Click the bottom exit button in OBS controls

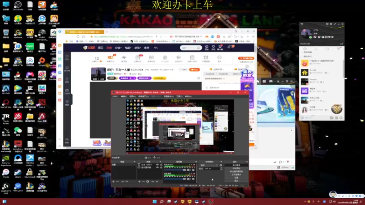236,180
